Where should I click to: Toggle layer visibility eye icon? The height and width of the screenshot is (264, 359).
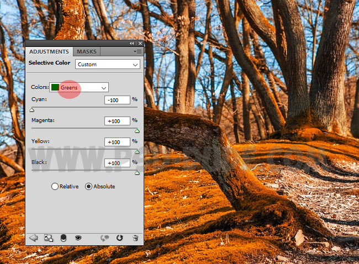pos(78,237)
